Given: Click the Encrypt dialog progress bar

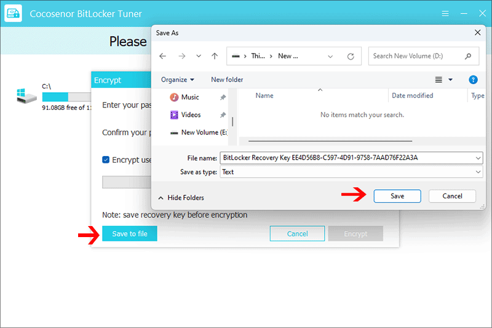Looking at the screenshot, I should tap(127, 182).
